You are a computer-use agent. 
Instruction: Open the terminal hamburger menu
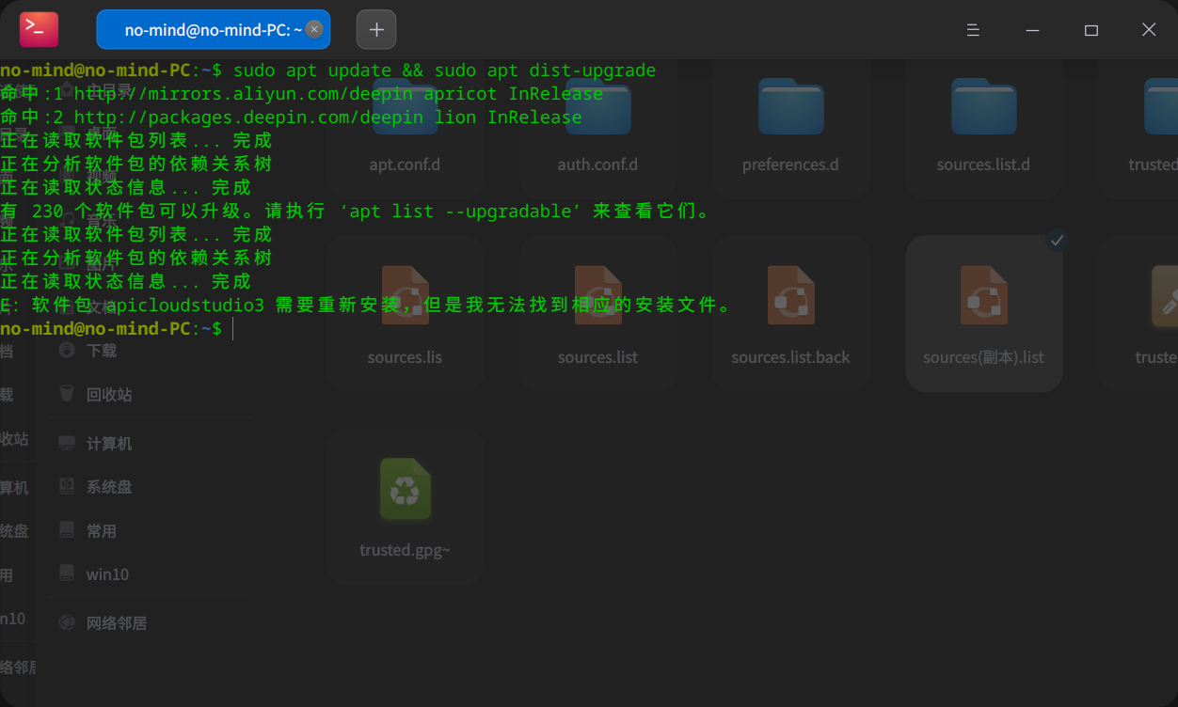[974, 30]
